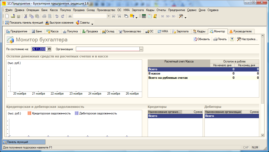Switch to the Банк tab
This screenshot has height=152, width=269.
pos(37,31)
